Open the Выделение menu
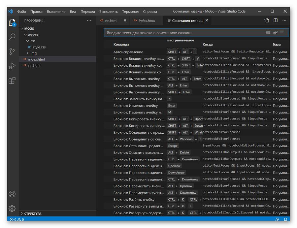 [56, 11]
